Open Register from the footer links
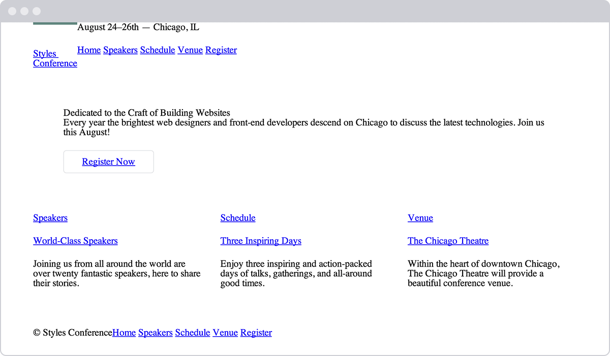610x356 pixels. point(256,333)
